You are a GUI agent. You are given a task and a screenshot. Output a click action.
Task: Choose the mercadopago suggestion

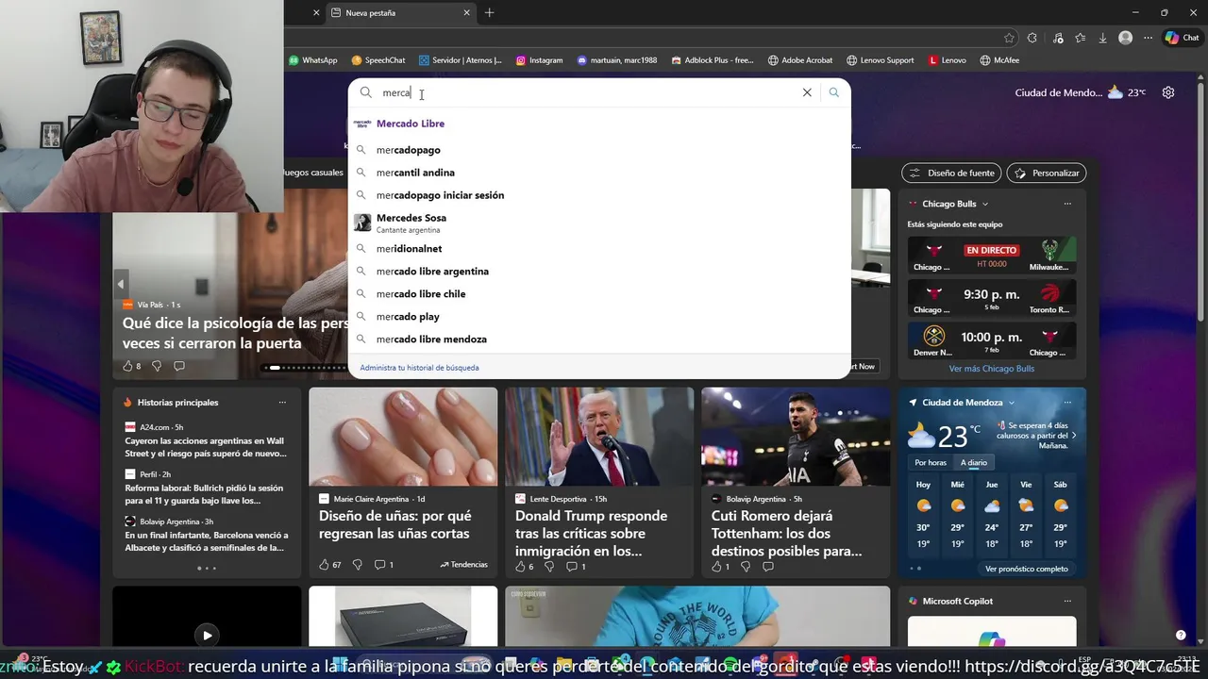coord(599,150)
